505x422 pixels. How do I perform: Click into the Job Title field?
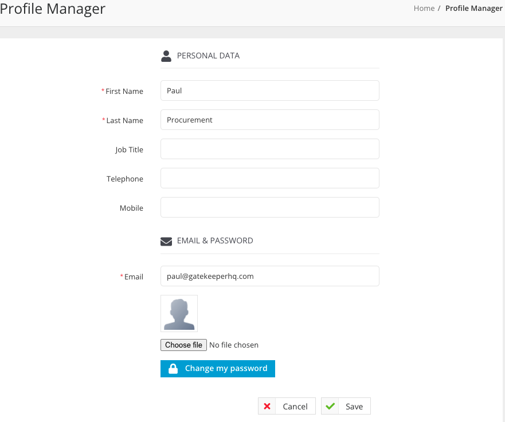point(270,149)
